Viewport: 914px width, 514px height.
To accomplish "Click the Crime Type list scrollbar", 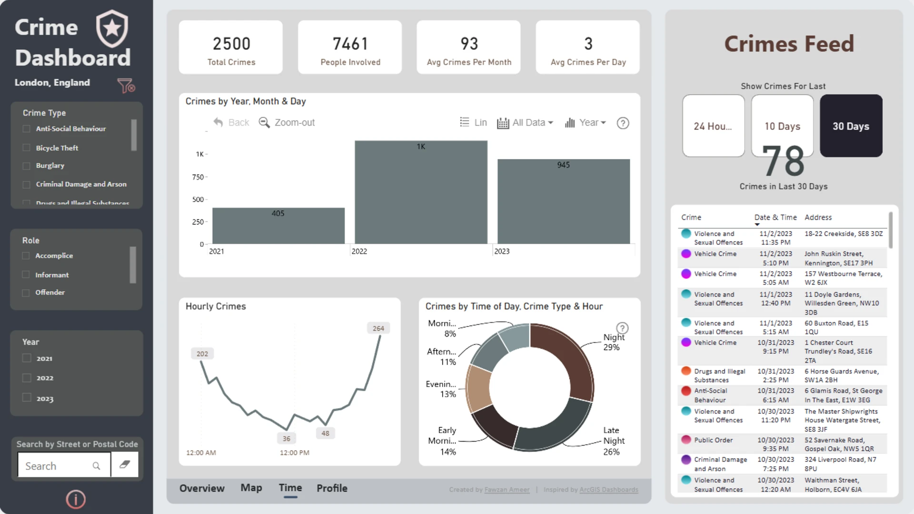I will pyautogui.click(x=134, y=135).
